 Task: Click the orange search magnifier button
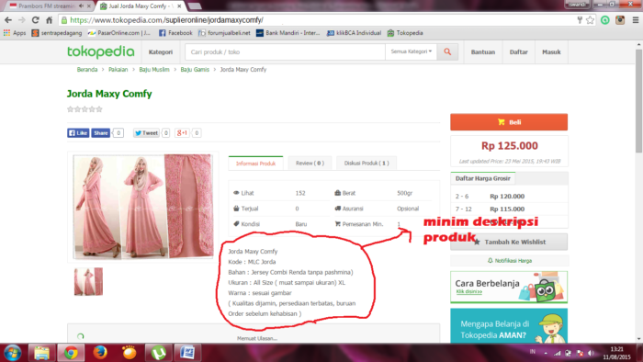click(x=447, y=52)
